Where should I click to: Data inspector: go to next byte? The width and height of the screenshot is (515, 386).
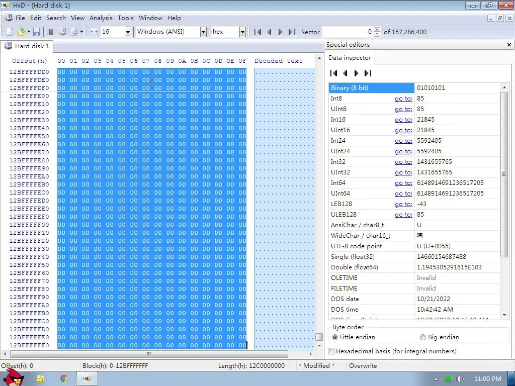pos(357,73)
